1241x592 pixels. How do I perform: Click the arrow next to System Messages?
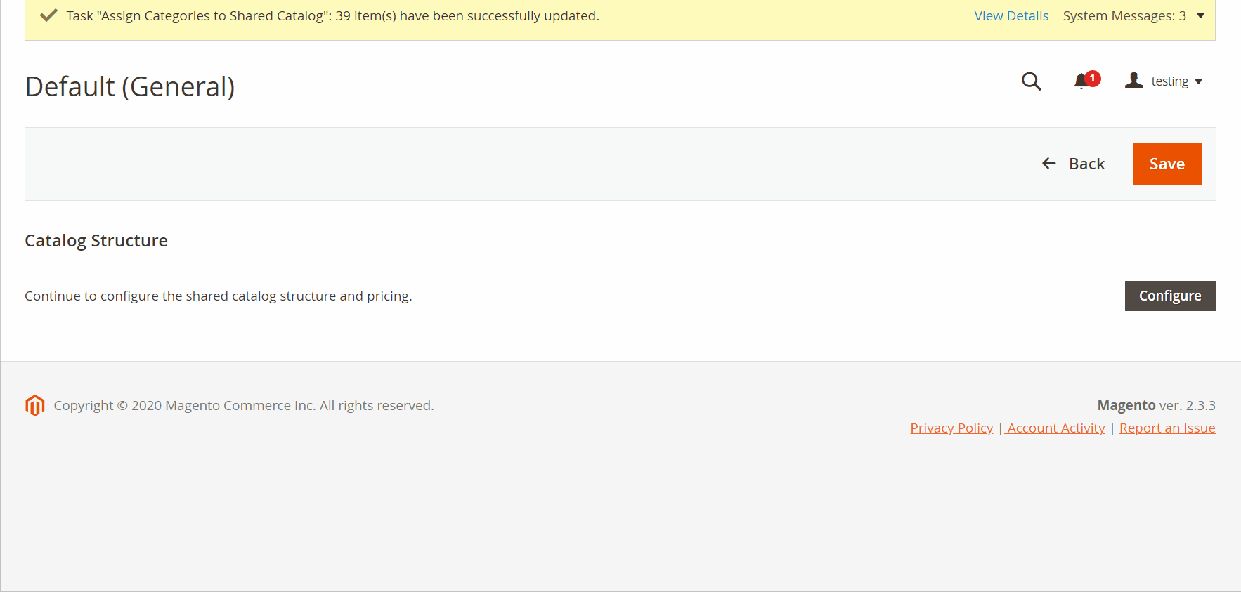pyautogui.click(x=1200, y=15)
